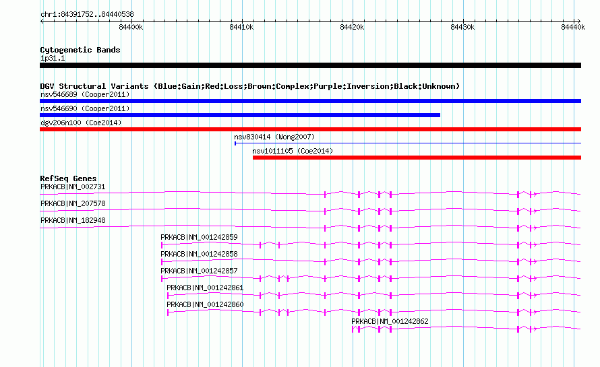Screen dimensions: 600x367
Task: Click the chr1:84391752..84440538 coordinate label
Action: pos(87,15)
